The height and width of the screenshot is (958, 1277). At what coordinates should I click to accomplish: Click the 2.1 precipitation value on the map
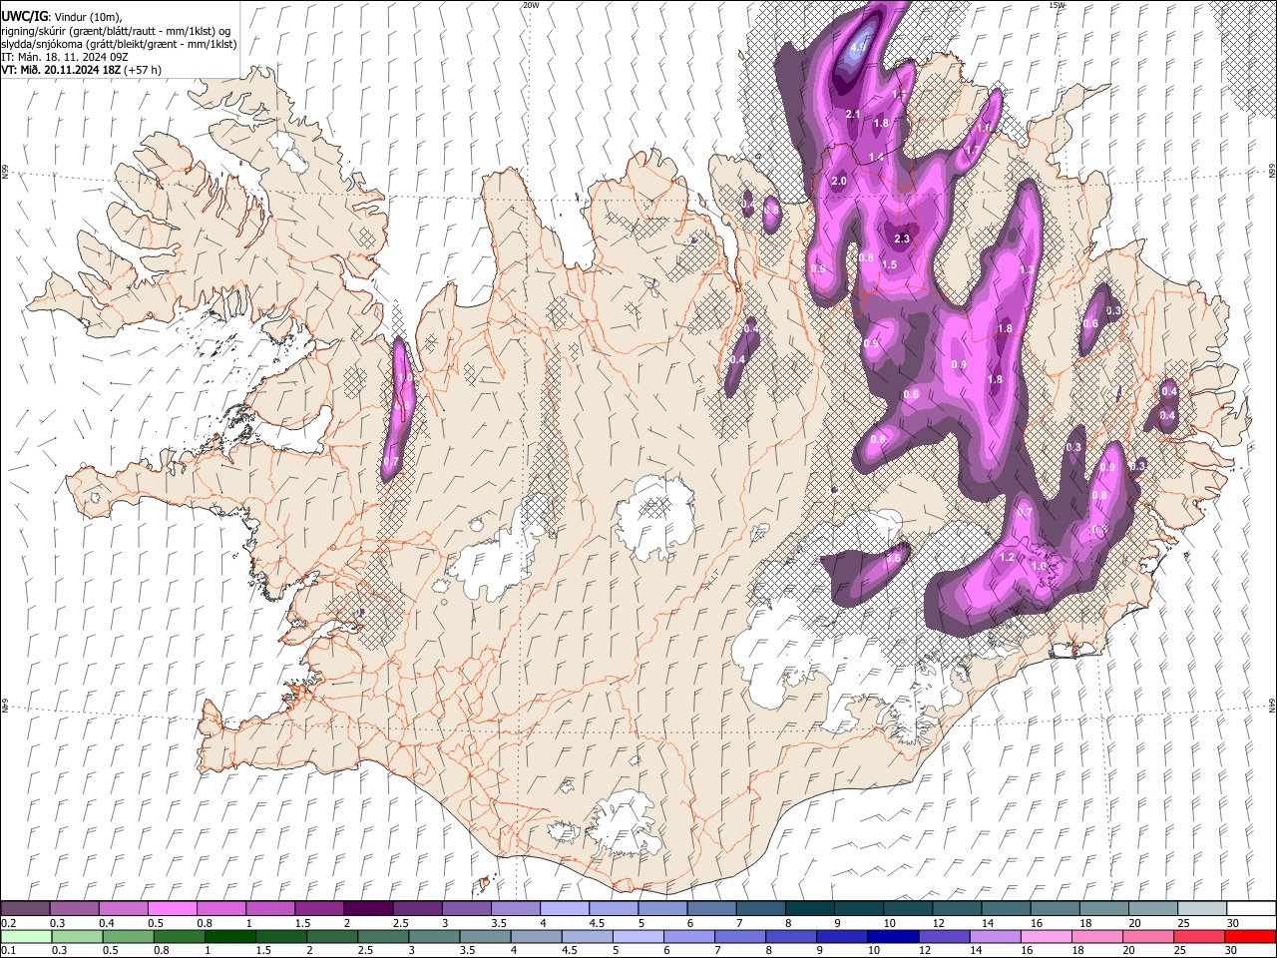(x=853, y=115)
